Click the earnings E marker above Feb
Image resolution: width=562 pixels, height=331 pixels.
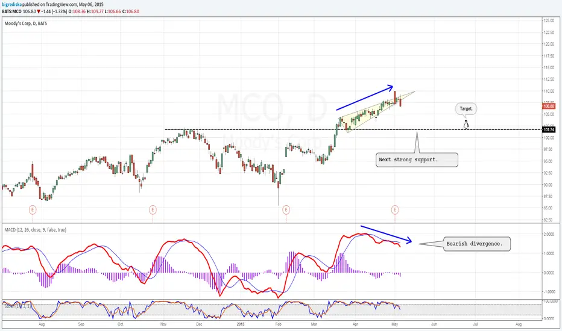286,209
